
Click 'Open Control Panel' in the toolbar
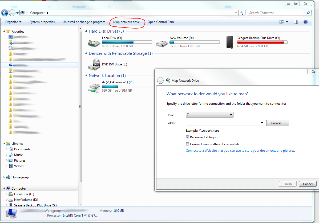point(161,22)
